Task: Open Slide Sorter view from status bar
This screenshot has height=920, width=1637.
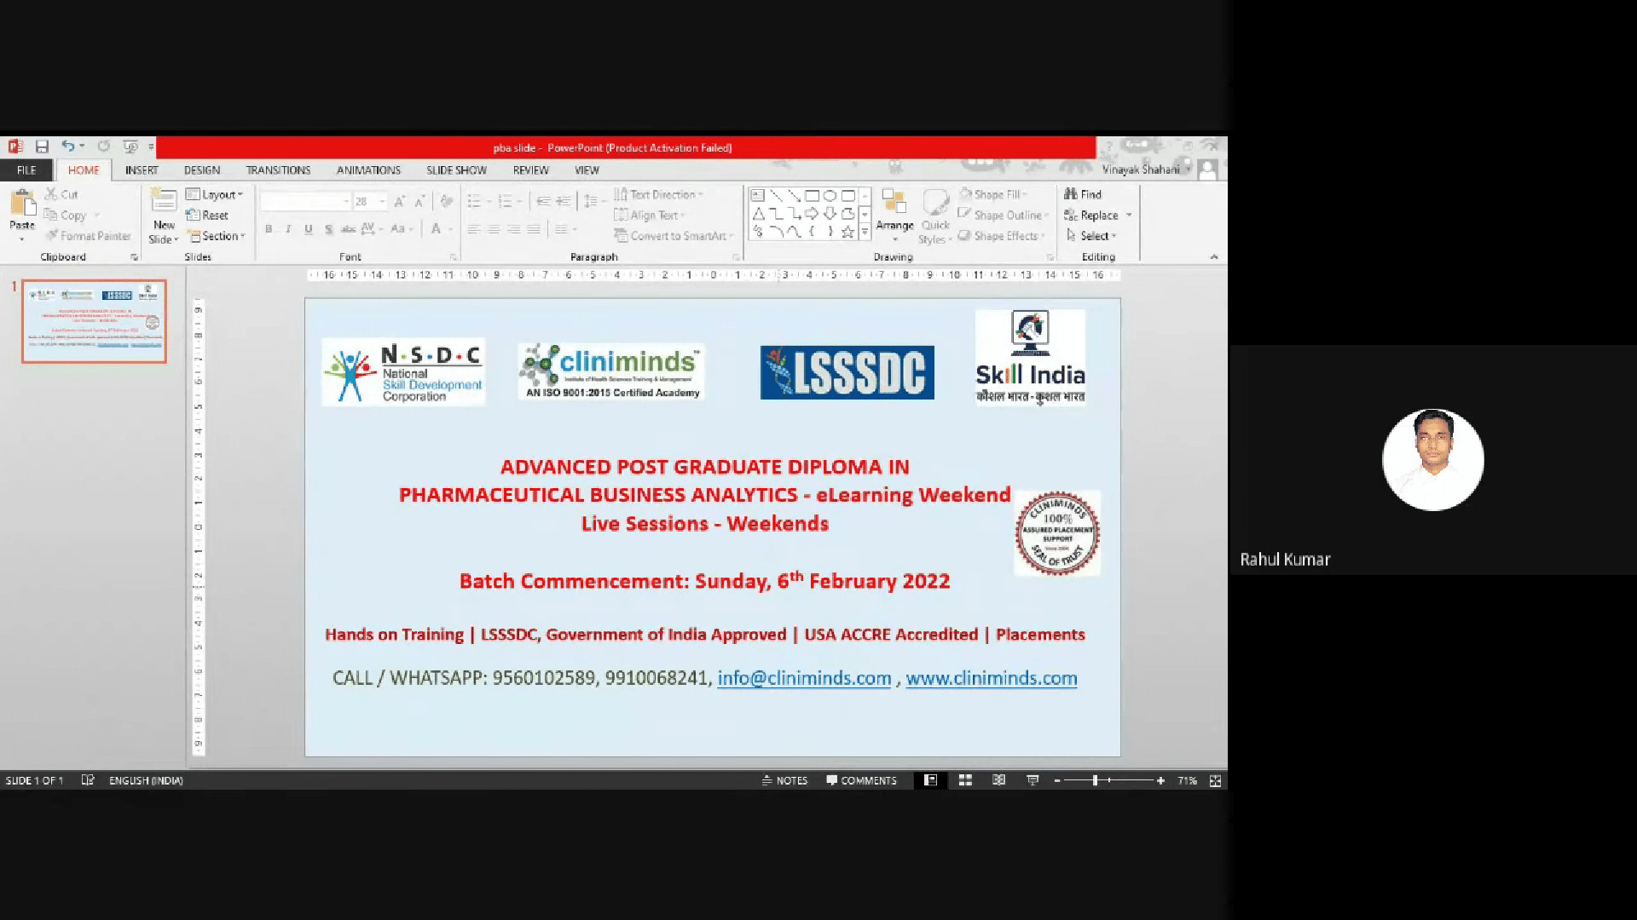Action: [965, 780]
